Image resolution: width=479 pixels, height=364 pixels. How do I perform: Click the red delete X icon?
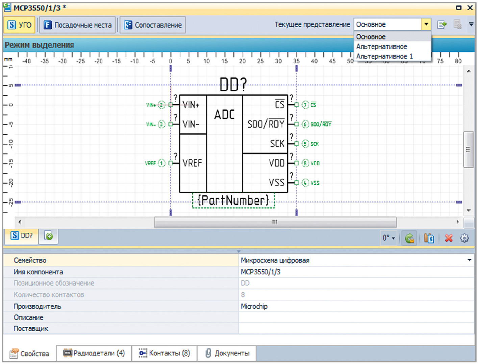tap(449, 238)
